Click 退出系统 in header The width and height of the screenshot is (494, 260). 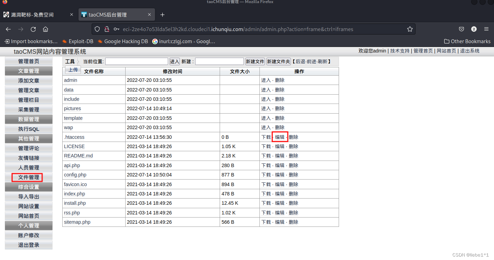pos(470,51)
